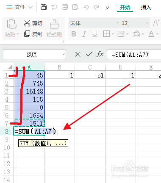Click the Save icon
This screenshot has height=183, width=161.
click(x=44, y=7)
